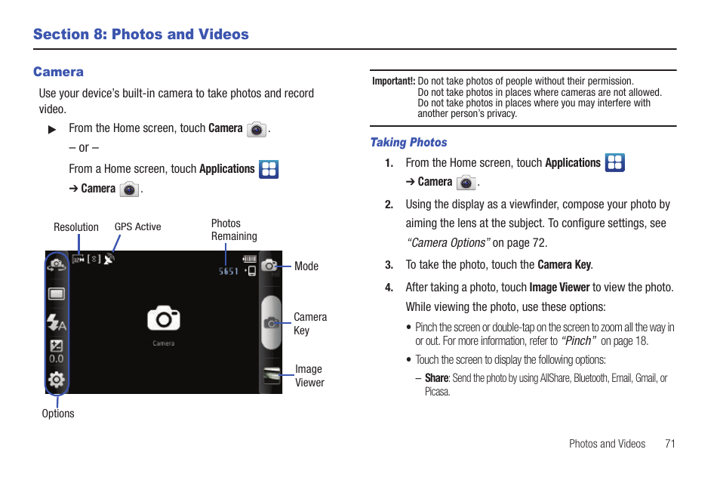
Task: Tap the Camera Key shutter button
Action: click(271, 323)
